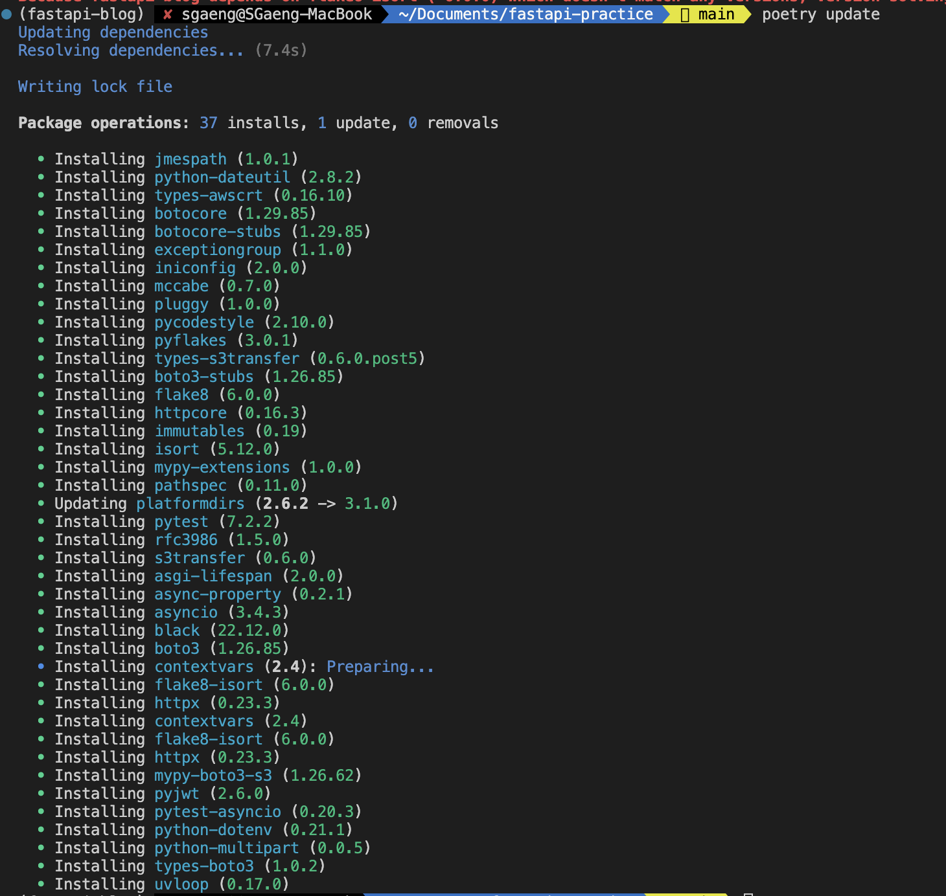
Task: Click boto3-stubs package name
Action: point(204,377)
